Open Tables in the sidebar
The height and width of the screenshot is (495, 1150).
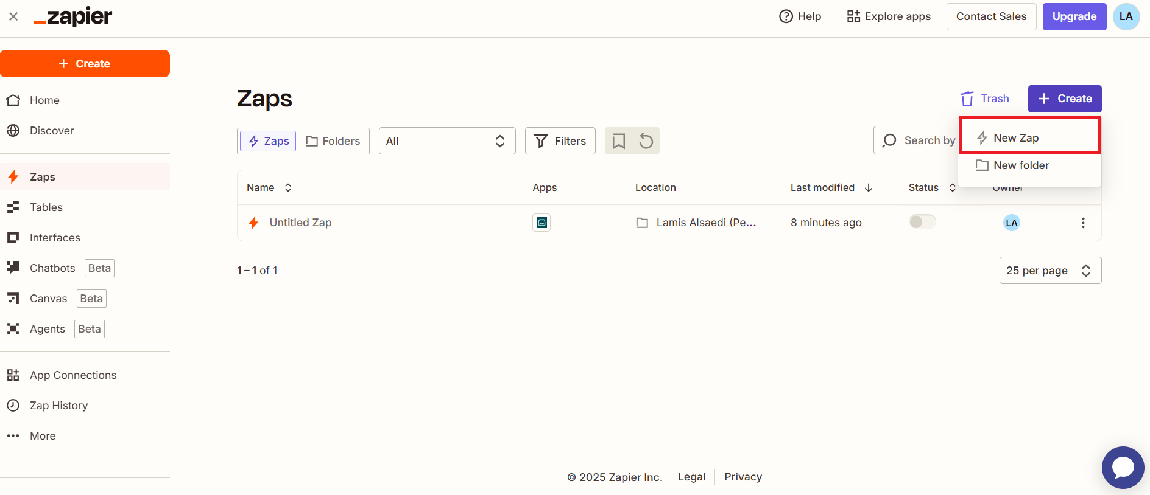[85, 207]
